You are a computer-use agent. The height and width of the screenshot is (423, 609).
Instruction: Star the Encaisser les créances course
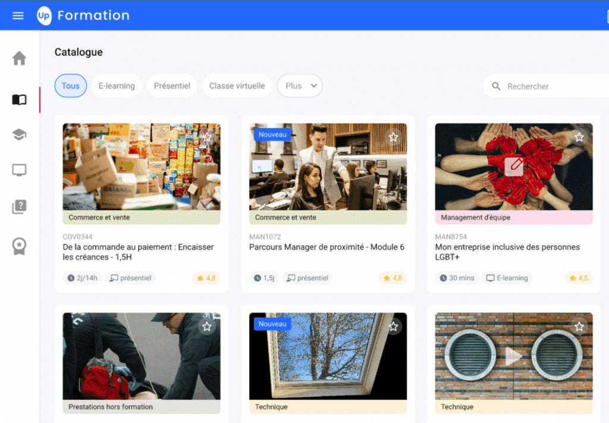click(206, 137)
